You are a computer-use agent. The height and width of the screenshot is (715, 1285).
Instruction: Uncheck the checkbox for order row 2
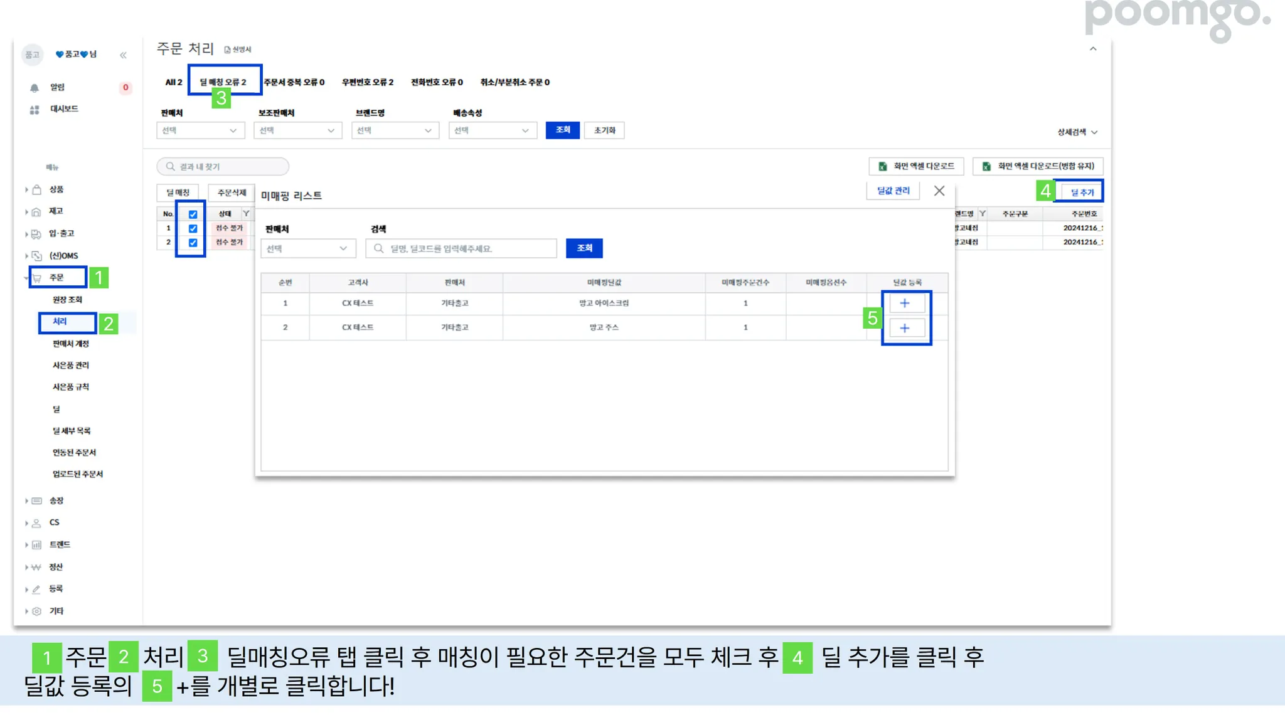(193, 243)
